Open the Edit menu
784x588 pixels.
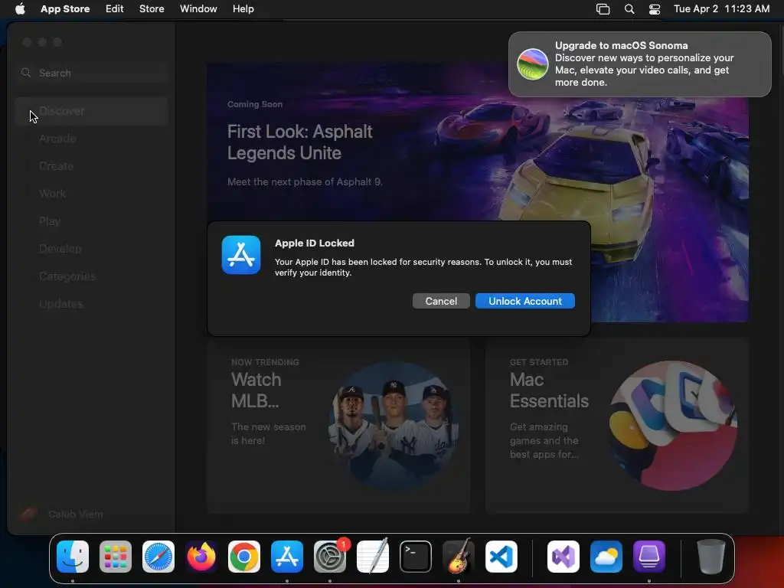pyautogui.click(x=115, y=8)
